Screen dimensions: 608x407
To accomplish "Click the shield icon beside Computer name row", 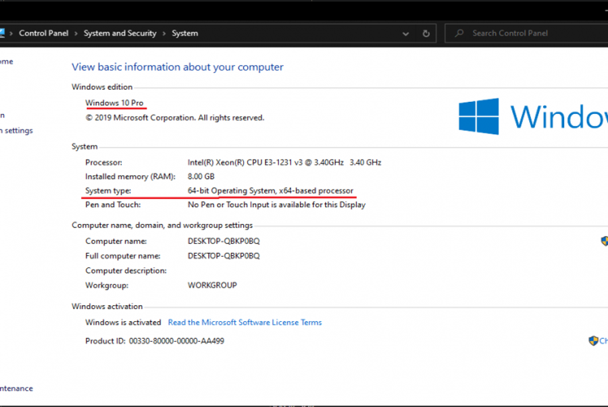I will 604,241.
